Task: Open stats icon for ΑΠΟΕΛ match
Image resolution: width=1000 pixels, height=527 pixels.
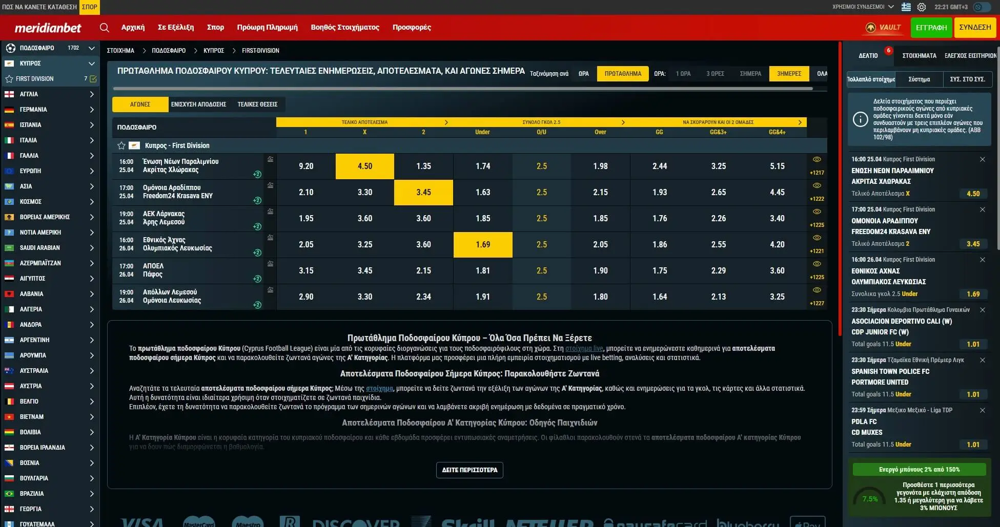Action: [x=270, y=264]
